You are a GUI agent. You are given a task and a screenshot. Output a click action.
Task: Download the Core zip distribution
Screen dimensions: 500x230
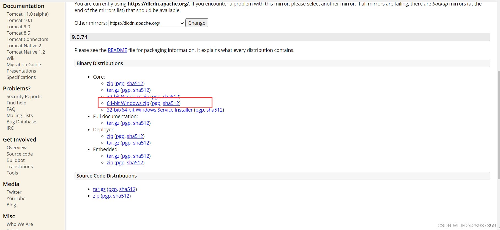(110, 84)
